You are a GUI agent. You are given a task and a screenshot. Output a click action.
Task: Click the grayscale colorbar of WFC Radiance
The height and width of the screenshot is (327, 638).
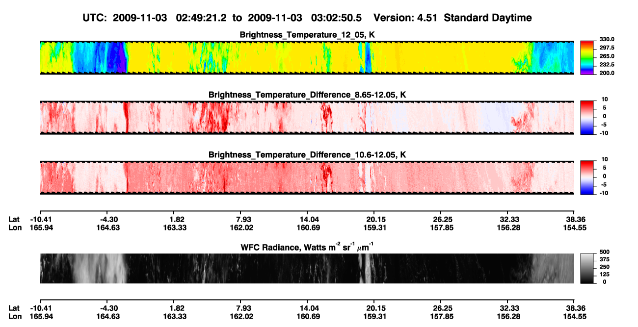(587, 269)
